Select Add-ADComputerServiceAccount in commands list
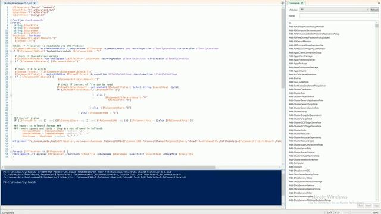381x214 pixels. coord(305,30)
